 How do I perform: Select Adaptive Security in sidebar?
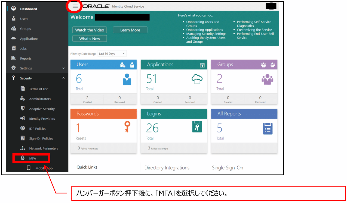42,109
